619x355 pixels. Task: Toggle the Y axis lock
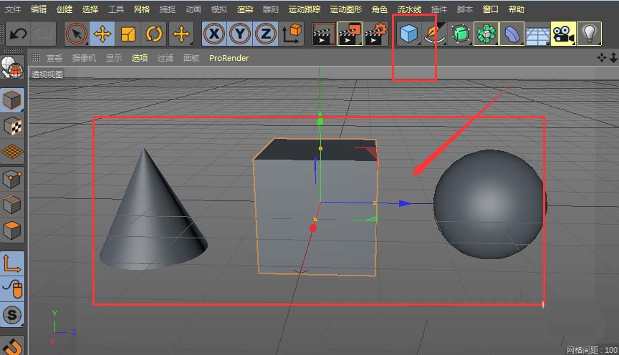click(240, 34)
